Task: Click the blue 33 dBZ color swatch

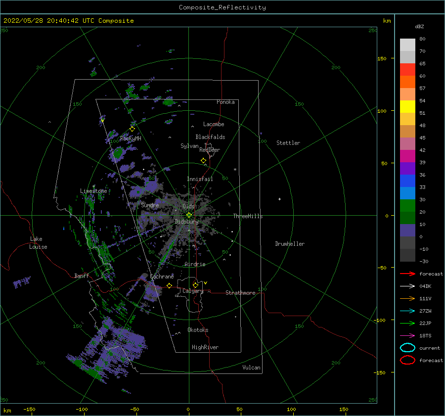Action: click(x=407, y=181)
